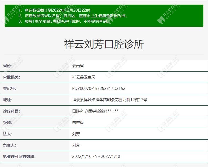Click the value 未定级
Screen dimensions: 208x167
click(x=78, y=122)
